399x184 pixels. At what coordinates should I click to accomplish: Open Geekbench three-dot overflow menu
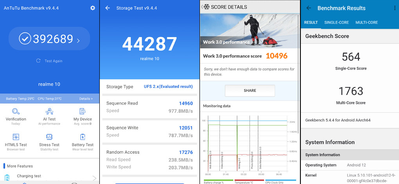394,8
